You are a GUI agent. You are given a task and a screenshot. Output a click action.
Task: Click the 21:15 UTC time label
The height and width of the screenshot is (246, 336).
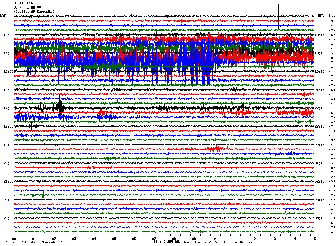(320, 90)
